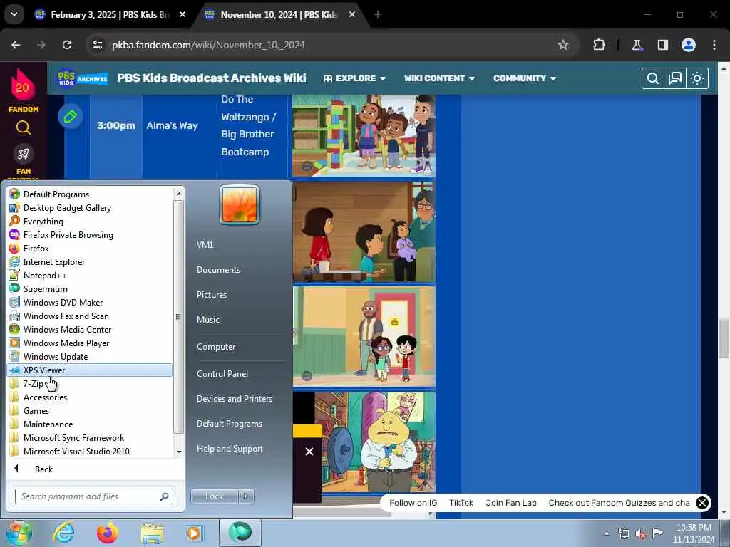Click the PBS Kids Broadcast Archives Wiki title
730x547 pixels.
pyautogui.click(x=211, y=78)
